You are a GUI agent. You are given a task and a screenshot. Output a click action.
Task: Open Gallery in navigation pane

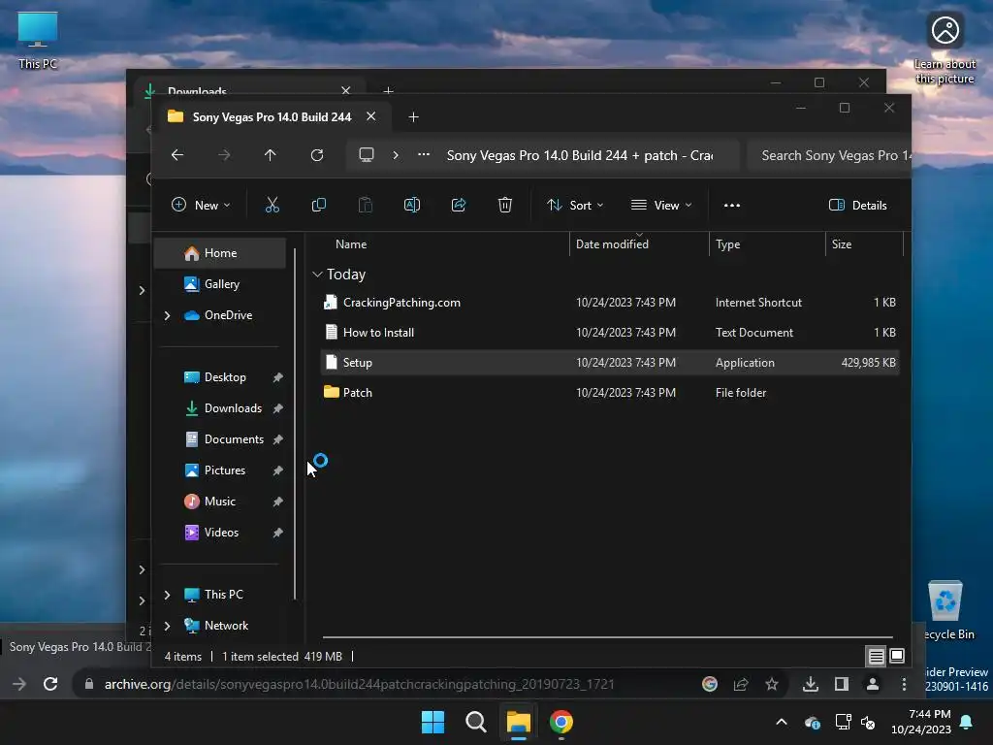click(220, 284)
